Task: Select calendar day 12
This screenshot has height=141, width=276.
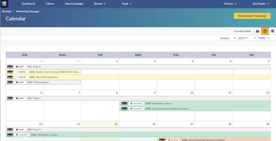Action: (x=268, y=93)
